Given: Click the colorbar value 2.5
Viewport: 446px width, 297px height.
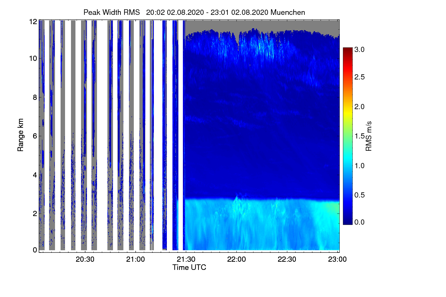Looking at the screenshot, I should click(359, 77).
